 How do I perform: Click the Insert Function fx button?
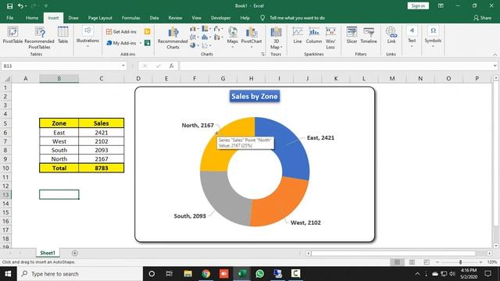171,66
